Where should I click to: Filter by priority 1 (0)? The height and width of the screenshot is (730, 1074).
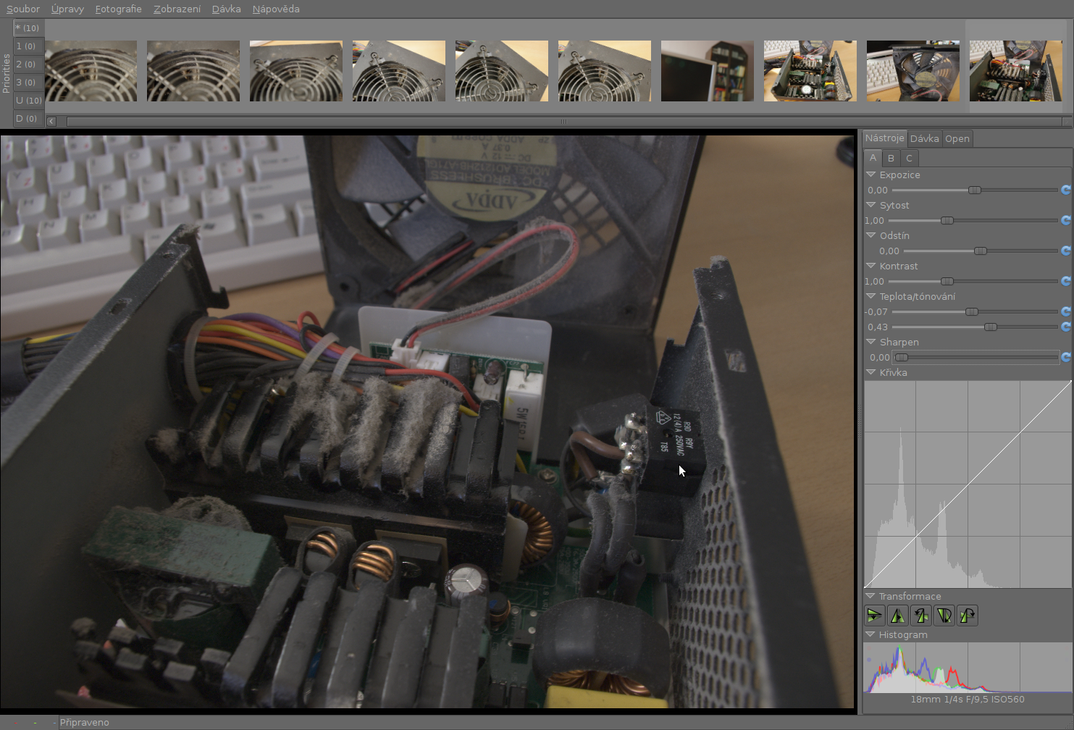[x=28, y=46]
